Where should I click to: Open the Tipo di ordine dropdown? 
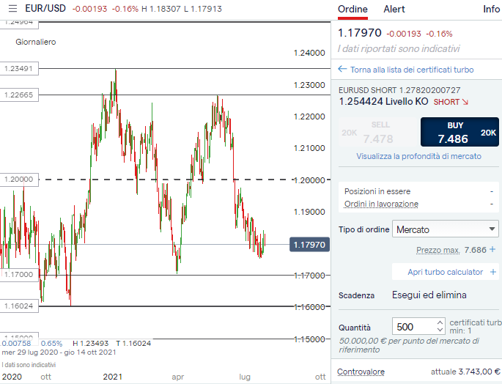[446, 229]
